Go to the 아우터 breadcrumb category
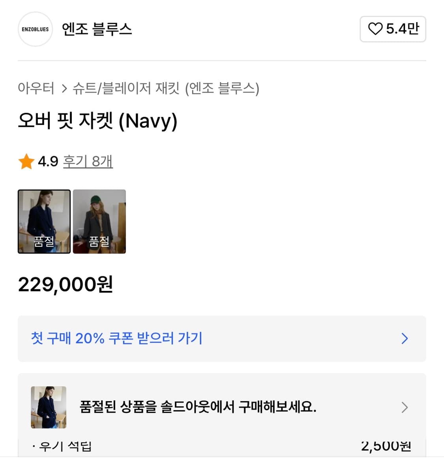The width and height of the screenshot is (444, 466). [36, 88]
